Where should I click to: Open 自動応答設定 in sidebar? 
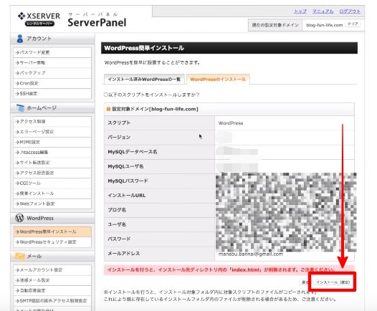[52, 290]
